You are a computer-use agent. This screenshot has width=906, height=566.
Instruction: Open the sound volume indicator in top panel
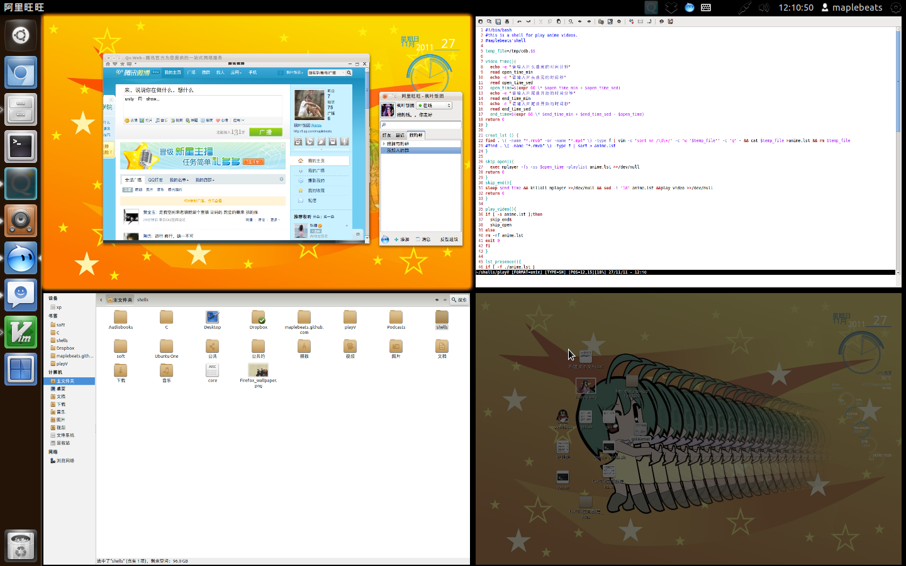tap(764, 8)
